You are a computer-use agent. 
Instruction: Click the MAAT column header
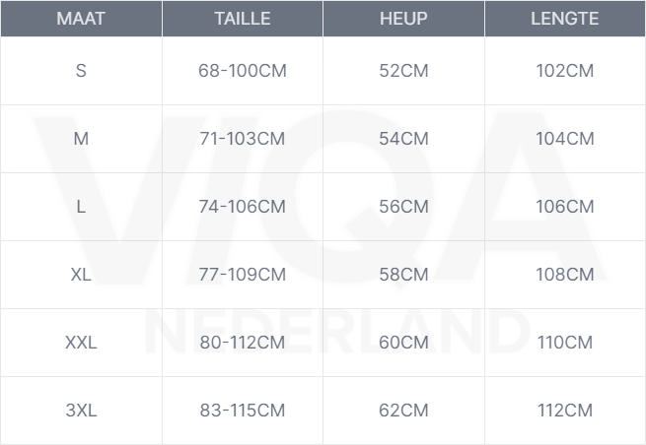tap(81, 19)
